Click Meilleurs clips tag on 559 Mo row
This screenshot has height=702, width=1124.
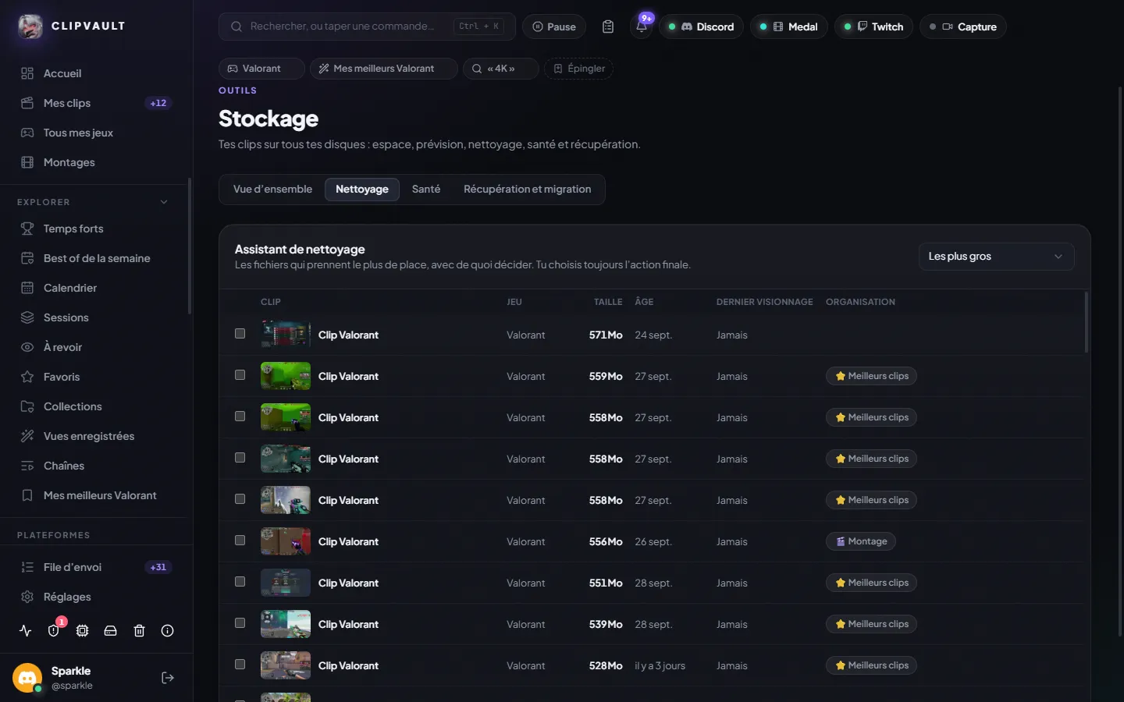pyautogui.click(x=871, y=376)
